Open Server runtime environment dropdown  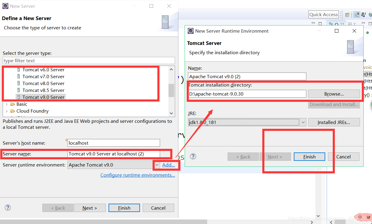click(x=157, y=165)
